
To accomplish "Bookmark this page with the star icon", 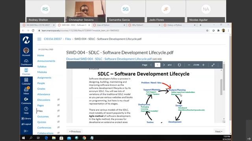I will coord(208,31).
